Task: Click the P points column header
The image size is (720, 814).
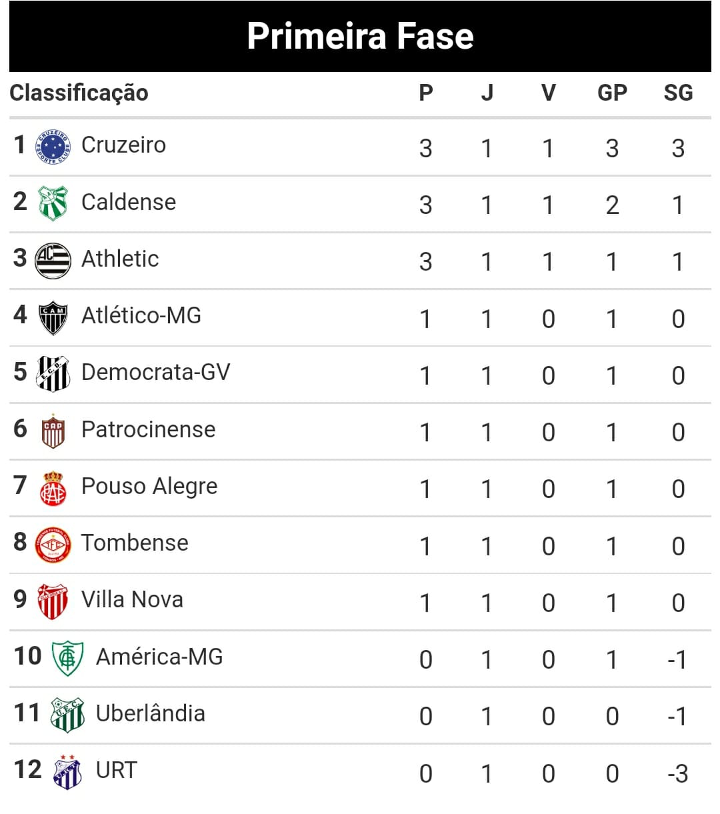Action: coord(426,93)
